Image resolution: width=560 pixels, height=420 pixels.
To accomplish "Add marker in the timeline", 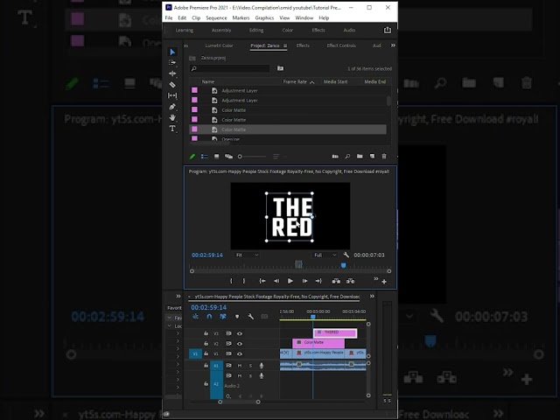I will pyautogui.click(x=237, y=317).
